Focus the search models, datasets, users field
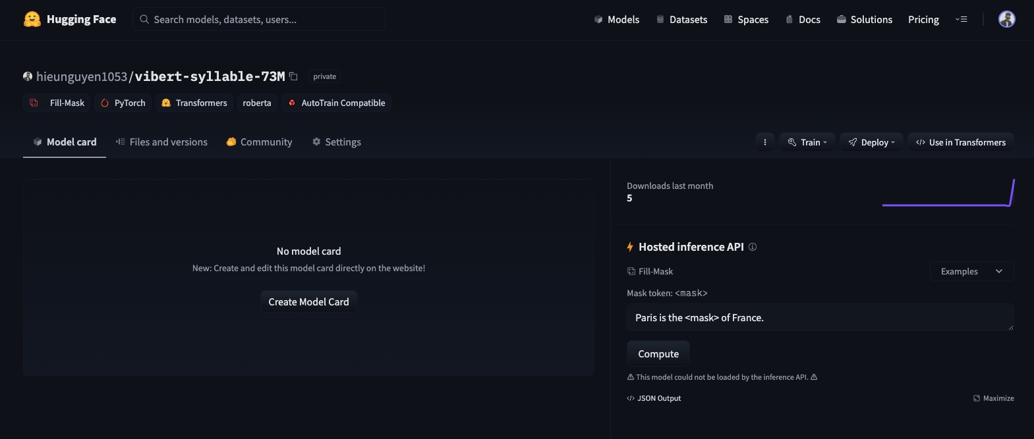 click(259, 19)
